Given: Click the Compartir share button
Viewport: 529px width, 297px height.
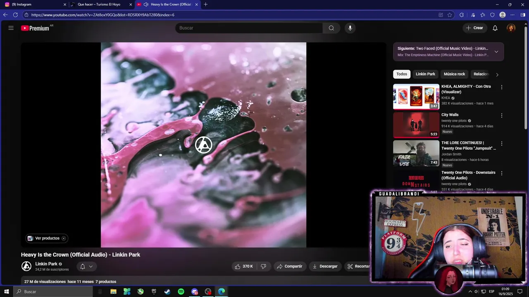Looking at the screenshot, I should (x=290, y=266).
